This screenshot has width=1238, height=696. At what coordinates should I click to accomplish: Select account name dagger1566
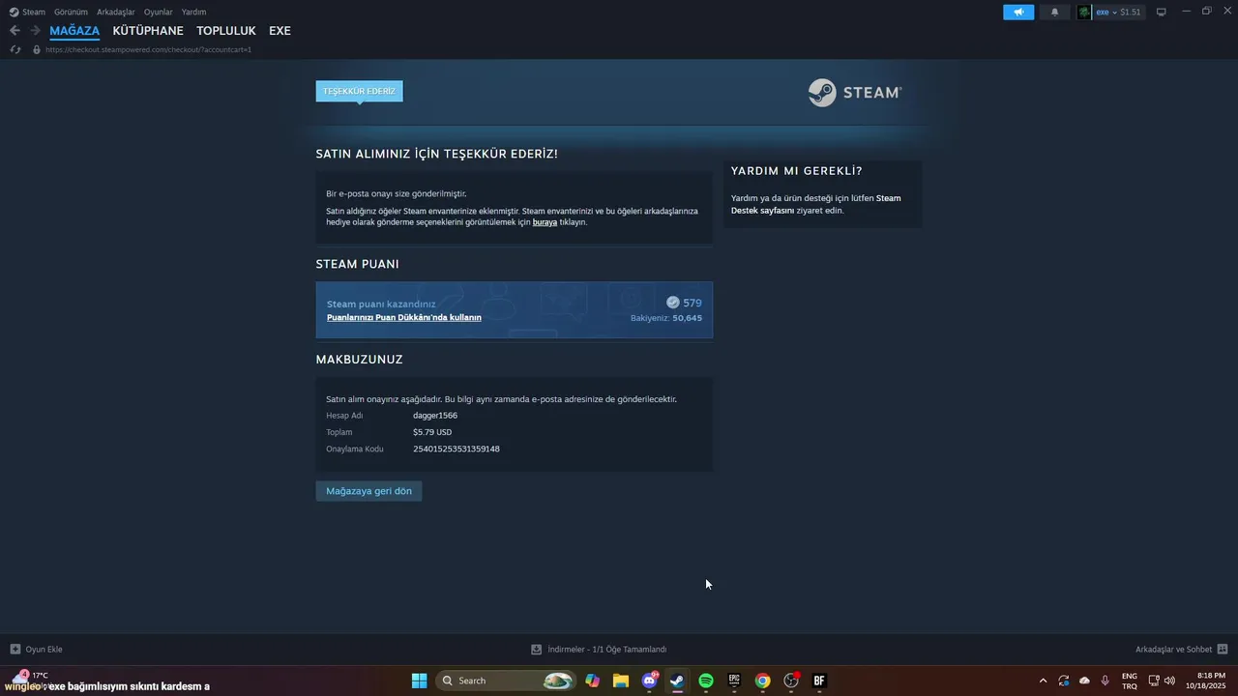[x=435, y=415]
